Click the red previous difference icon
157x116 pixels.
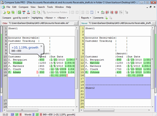(x=24, y=13)
